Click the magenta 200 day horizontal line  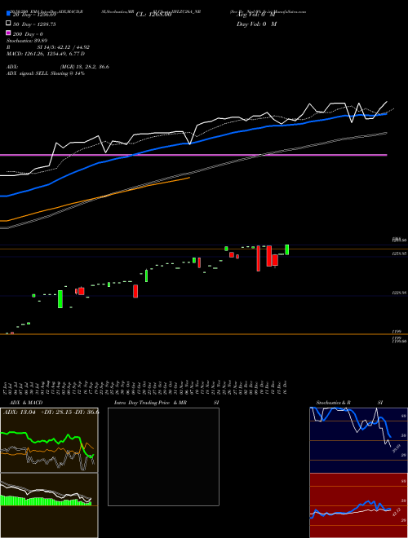click(x=193, y=155)
